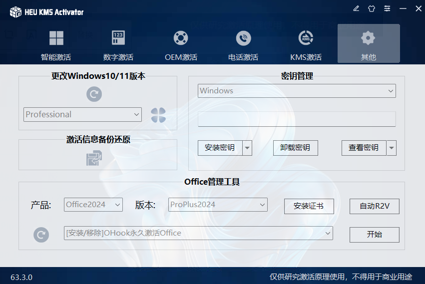Expand the arrow next to 安装密钥
425x284 pixels.
[248, 148]
